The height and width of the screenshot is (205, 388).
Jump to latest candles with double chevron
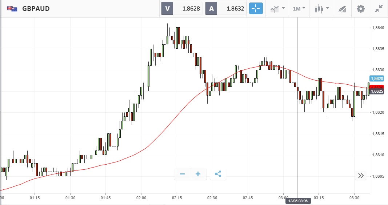tap(361, 176)
